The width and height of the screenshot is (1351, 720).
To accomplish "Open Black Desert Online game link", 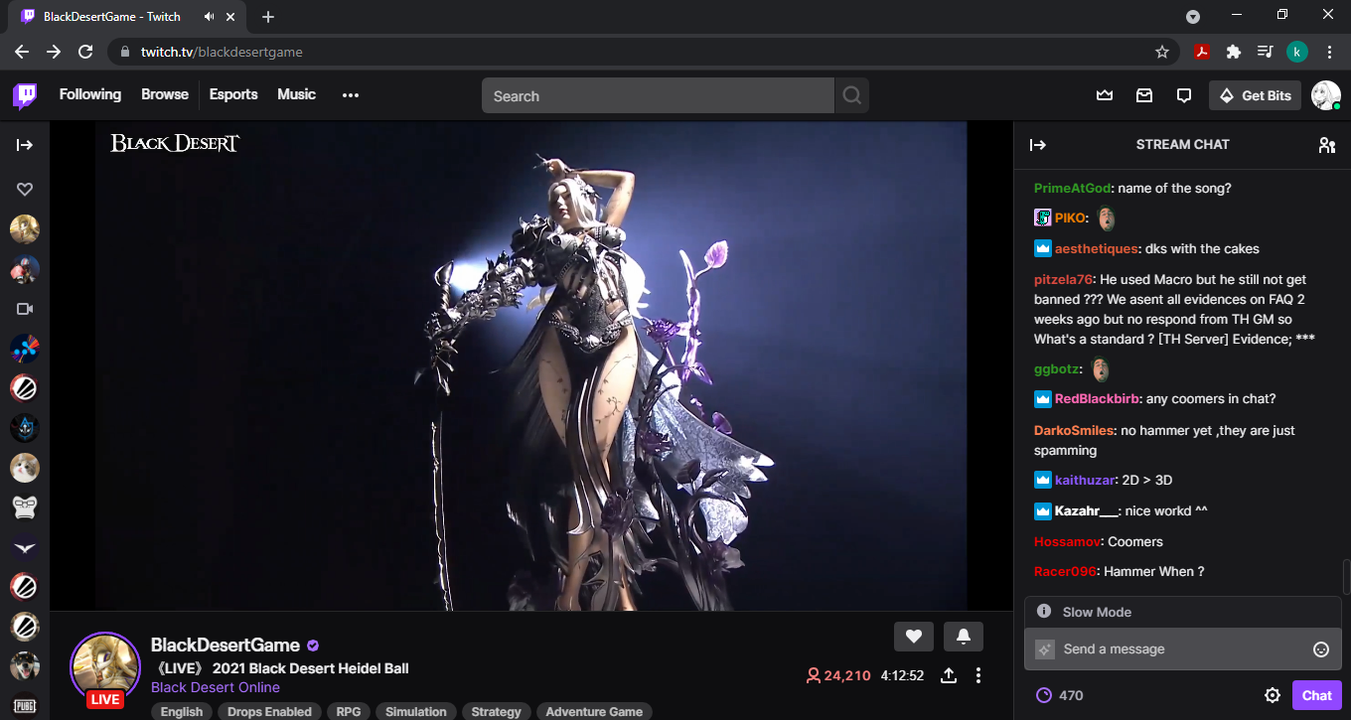I will click(x=216, y=687).
